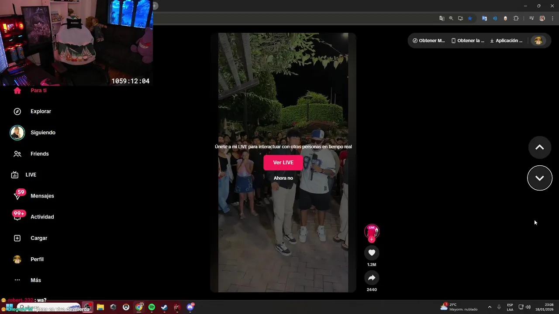Image resolution: width=559 pixels, height=314 pixels.
Task: Open File Explorer from taskbar
Action: [100, 307]
